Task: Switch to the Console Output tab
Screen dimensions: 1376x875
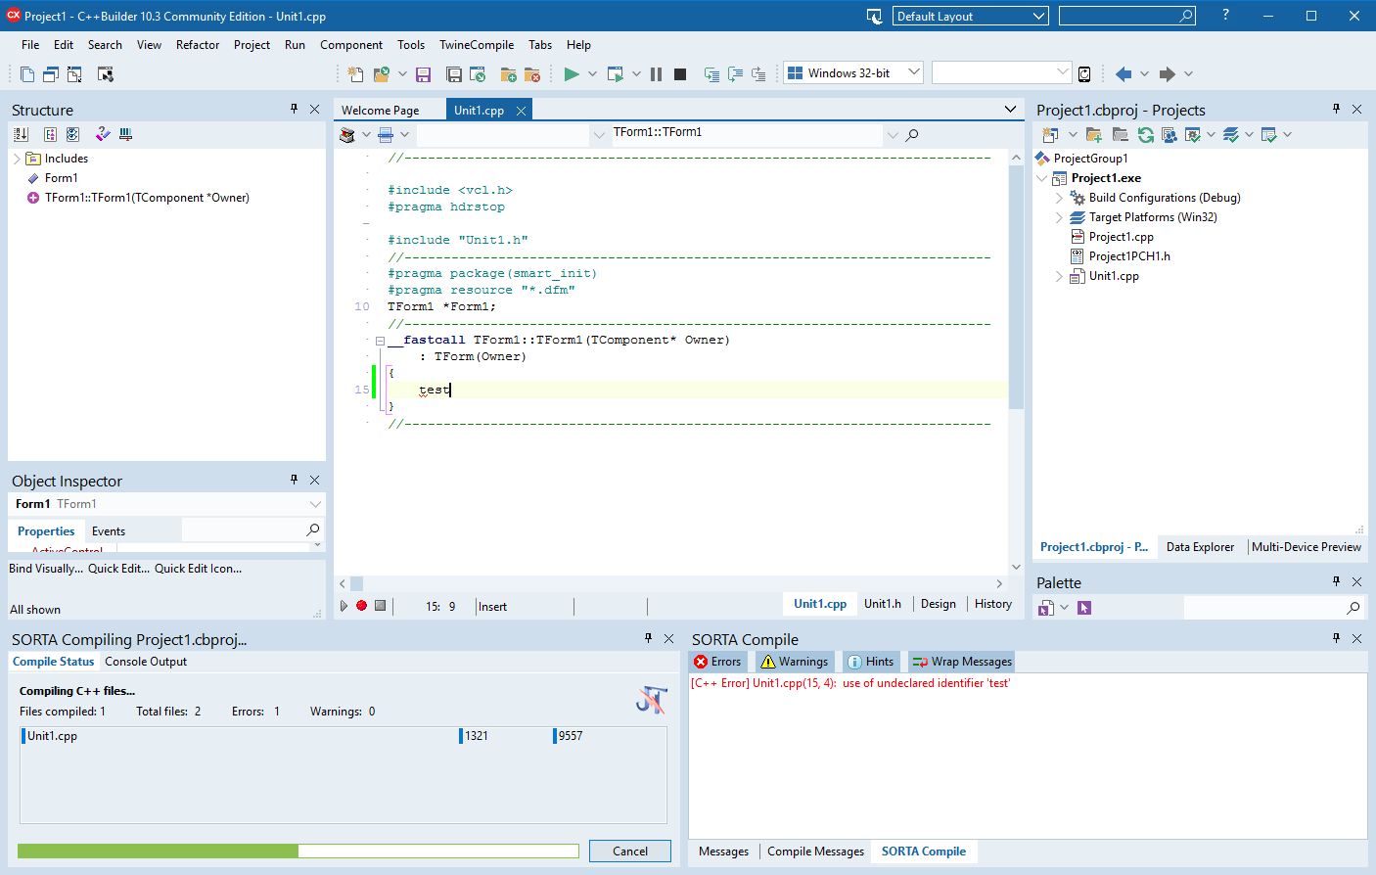Action: tap(146, 662)
